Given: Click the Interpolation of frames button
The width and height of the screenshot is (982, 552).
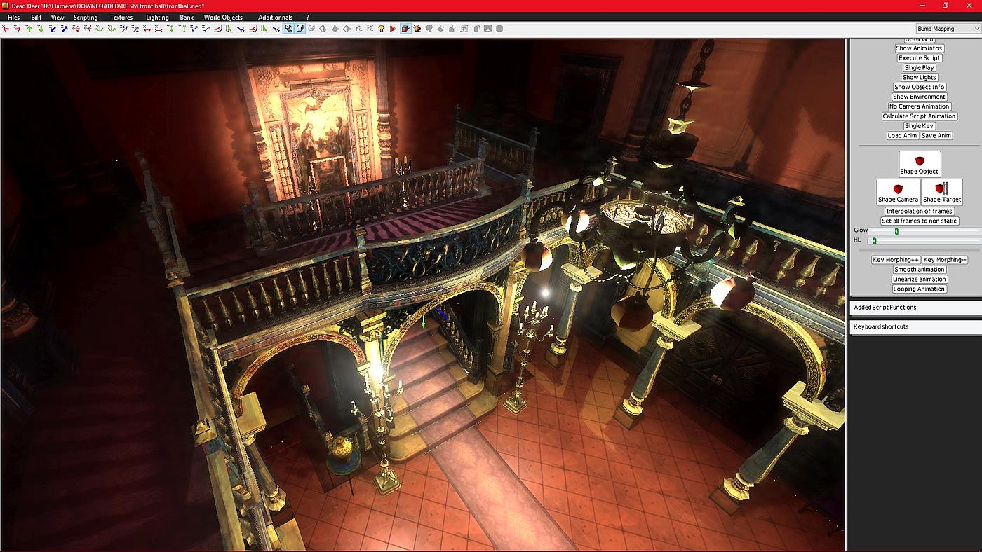Looking at the screenshot, I should [x=919, y=212].
